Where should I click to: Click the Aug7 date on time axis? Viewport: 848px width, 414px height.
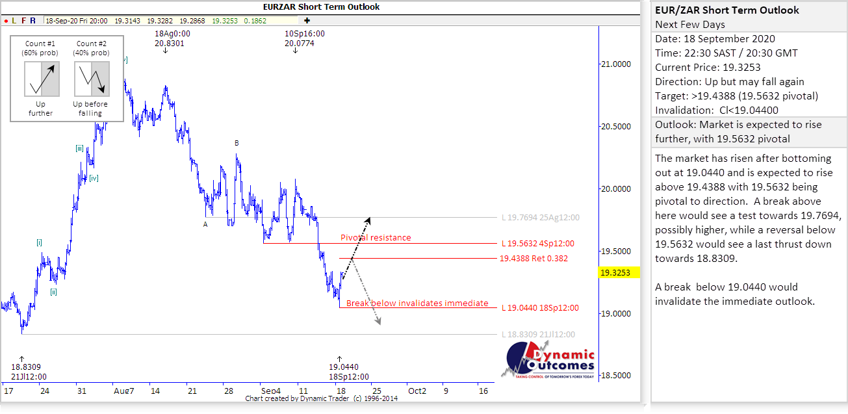[123, 391]
